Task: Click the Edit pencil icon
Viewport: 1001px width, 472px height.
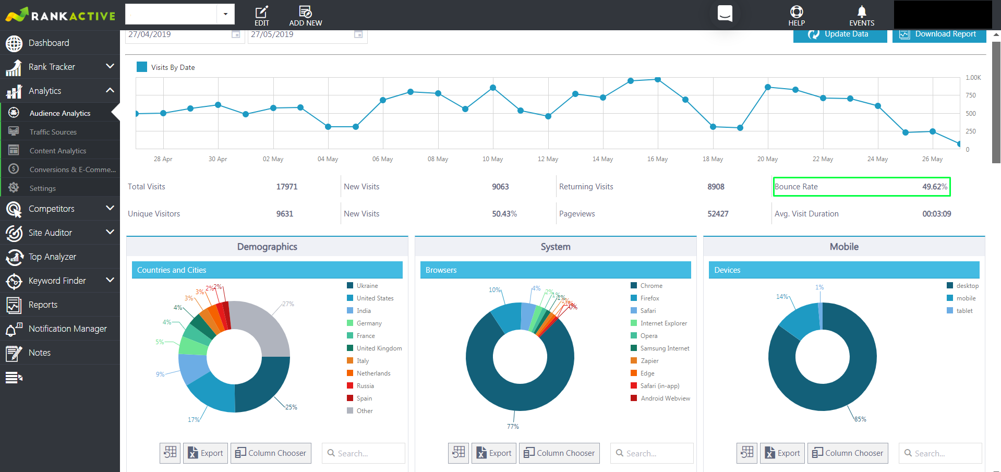Action: coord(261,11)
